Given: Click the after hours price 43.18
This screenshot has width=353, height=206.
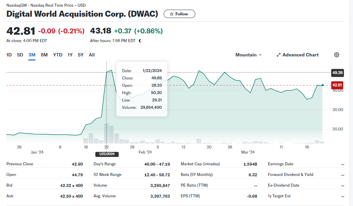Looking at the screenshot, I should click(x=101, y=31).
